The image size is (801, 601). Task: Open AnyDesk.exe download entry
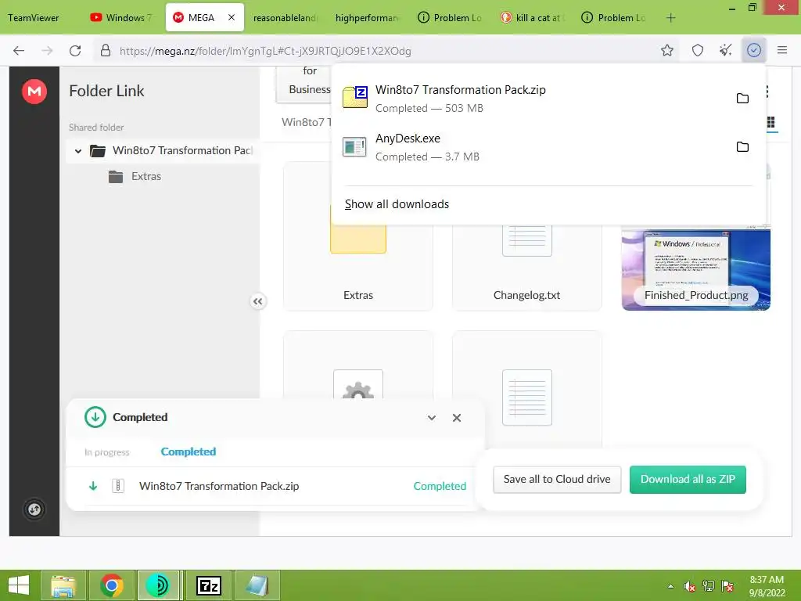531,147
